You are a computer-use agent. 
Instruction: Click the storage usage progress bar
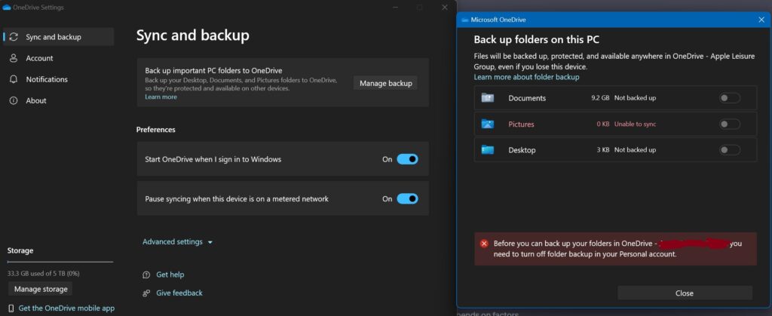pyautogui.click(x=60, y=262)
